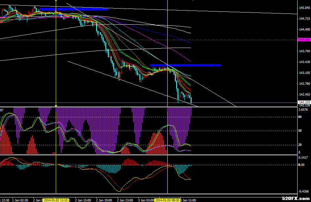The image size is (311, 202).
Task: Click the 142.780 price axis label
Action: (304, 84)
